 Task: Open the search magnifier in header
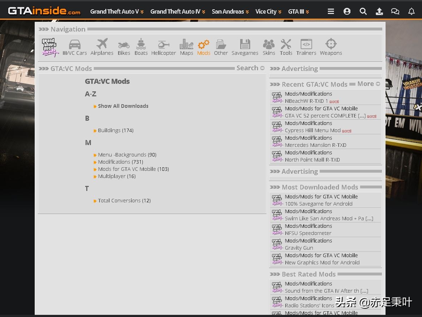[x=363, y=11]
